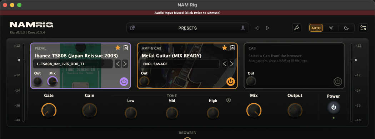Toggle the AMP & CAB power button
This screenshot has width=375, height=139.
click(231, 82)
